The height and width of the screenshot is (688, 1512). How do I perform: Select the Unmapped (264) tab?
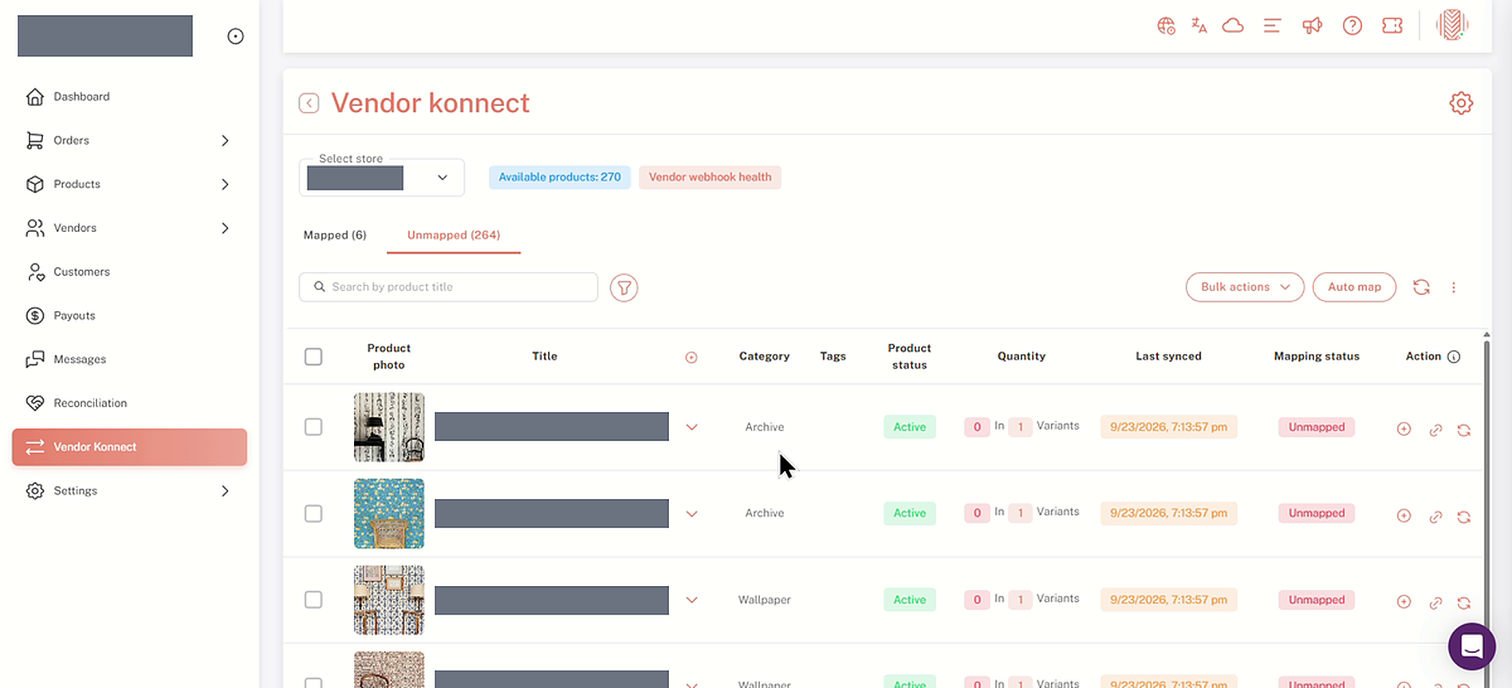pos(454,235)
